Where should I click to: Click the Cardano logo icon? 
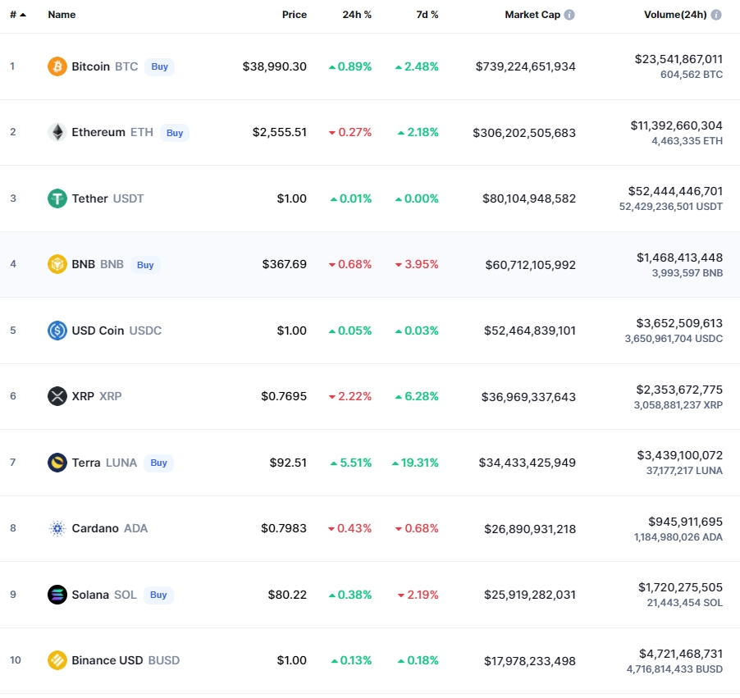pyautogui.click(x=57, y=528)
